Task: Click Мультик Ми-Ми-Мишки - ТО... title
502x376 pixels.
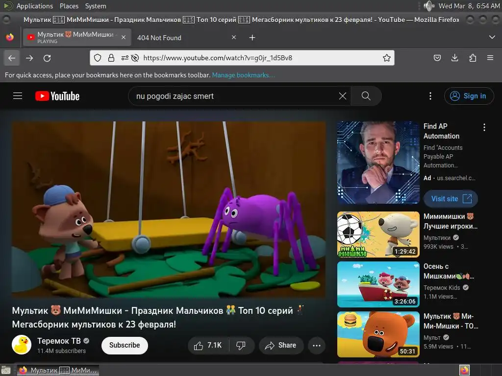Action: click(x=451, y=321)
